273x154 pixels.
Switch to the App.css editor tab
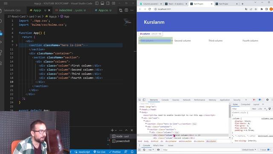click(x=103, y=10)
